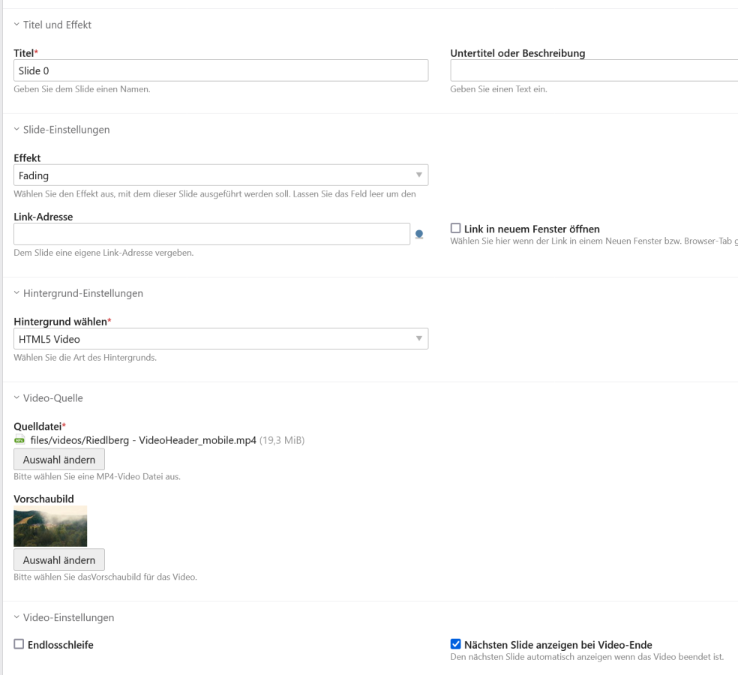Click Auswahl ändern button for Quelldatei
Image resolution: width=738 pixels, height=675 pixels.
59,459
